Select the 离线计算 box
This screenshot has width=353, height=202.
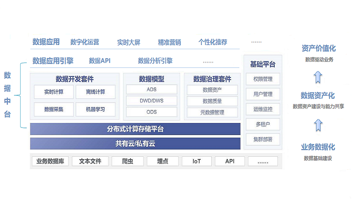(95, 92)
